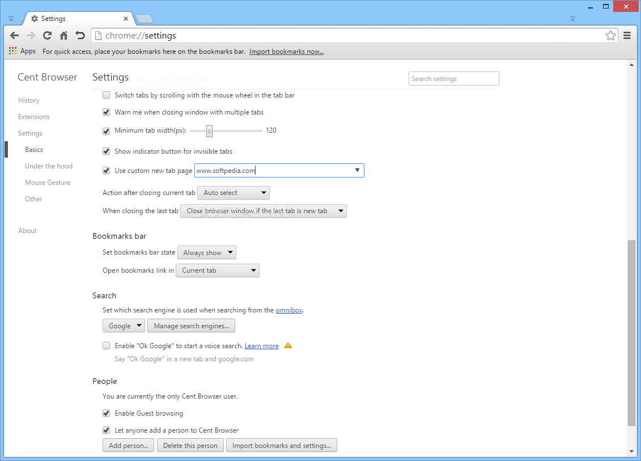Open the home page via house icon
The width and height of the screenshot is (641, 461).
(x=64, y=36)
